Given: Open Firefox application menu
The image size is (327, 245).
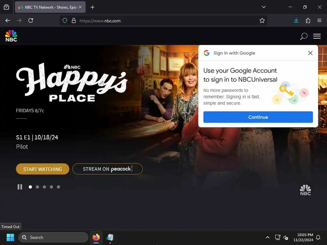Looking at the screenshot, I should coord(319,20).
